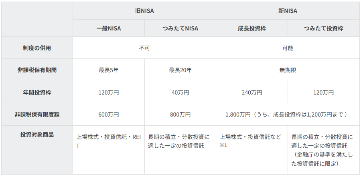This screenshot has width=361, height=177.
Task: Select the 制度の併用 row label
Action: 37,48
